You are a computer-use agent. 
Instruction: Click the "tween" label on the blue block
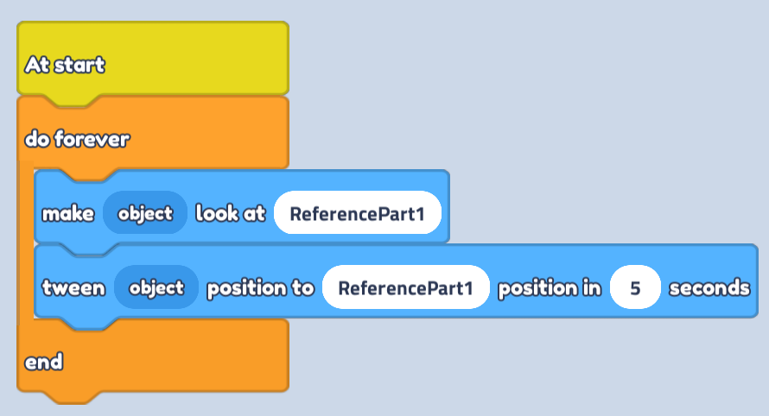pos(73,287)
